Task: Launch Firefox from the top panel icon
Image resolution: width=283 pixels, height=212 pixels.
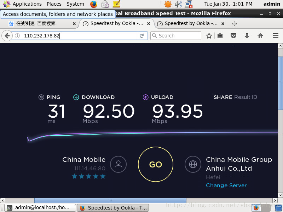Action: 94,4
